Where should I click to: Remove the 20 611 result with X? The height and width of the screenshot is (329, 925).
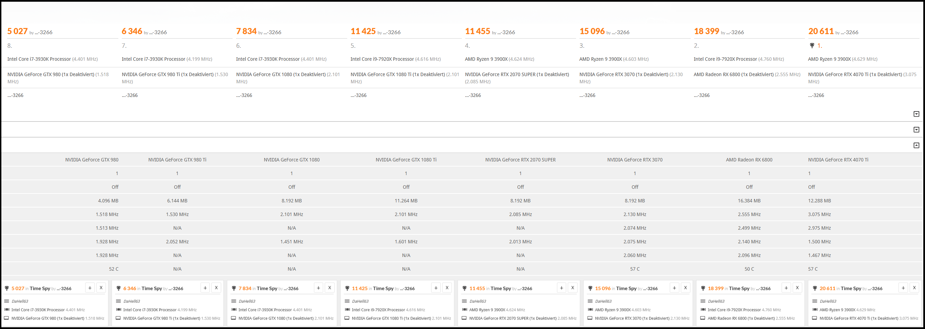(914, 288)
